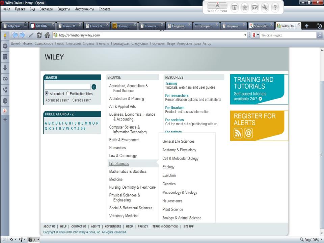
Task: Open the Yandex search engine dropdown
Action: pyautogui.click(x=258, y=35)
